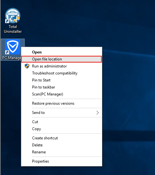The width and height of the screenshot is (155, 175).
Task: Choose Delete in context menu
Action: [62, 145]
